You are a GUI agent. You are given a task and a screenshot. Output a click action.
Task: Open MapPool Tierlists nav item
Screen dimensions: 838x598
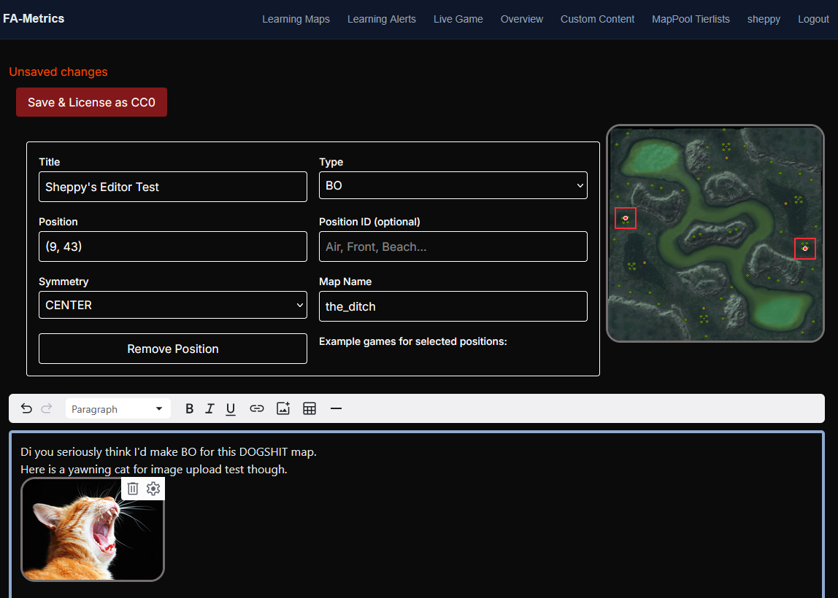pyautogui.click(x=691, y=19)
